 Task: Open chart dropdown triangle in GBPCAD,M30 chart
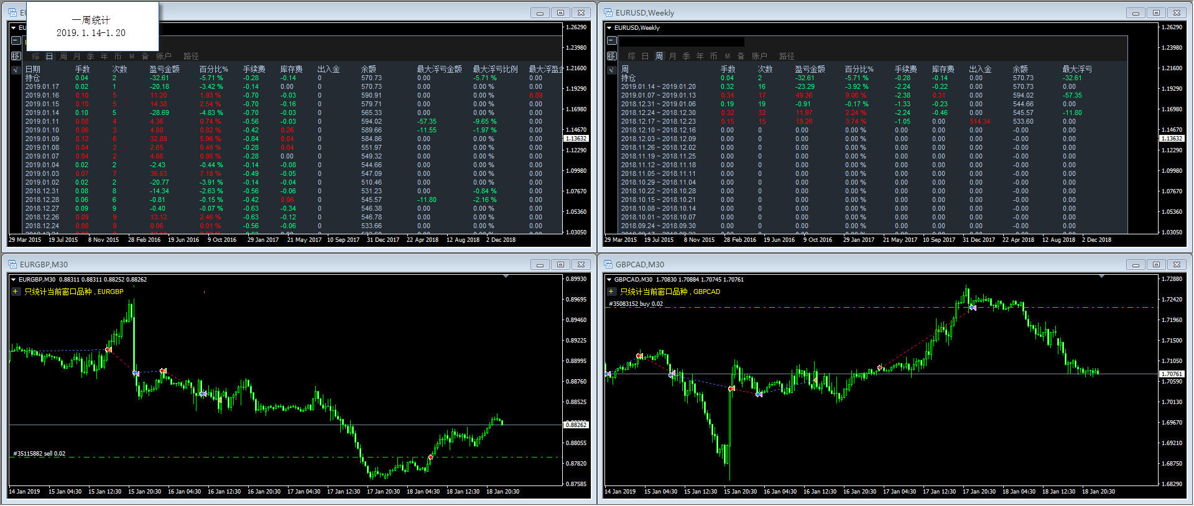tap(609, 280)
